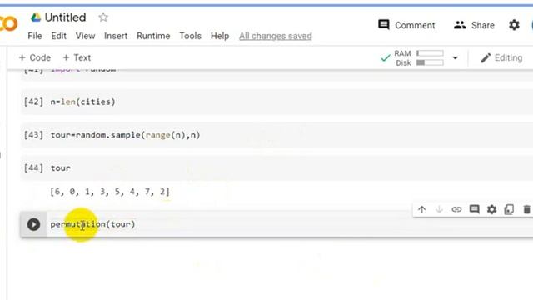Open the Tools menu
533x300 pixels.
191,36
